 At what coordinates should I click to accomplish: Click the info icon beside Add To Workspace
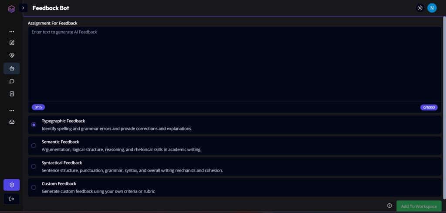pos(389,206)
